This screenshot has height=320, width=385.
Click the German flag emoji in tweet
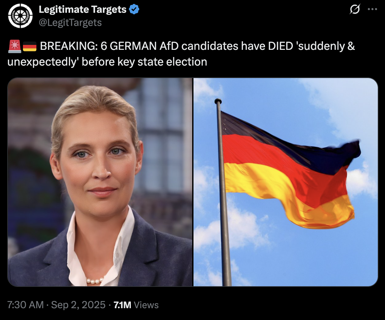click(x=30, y=46)
